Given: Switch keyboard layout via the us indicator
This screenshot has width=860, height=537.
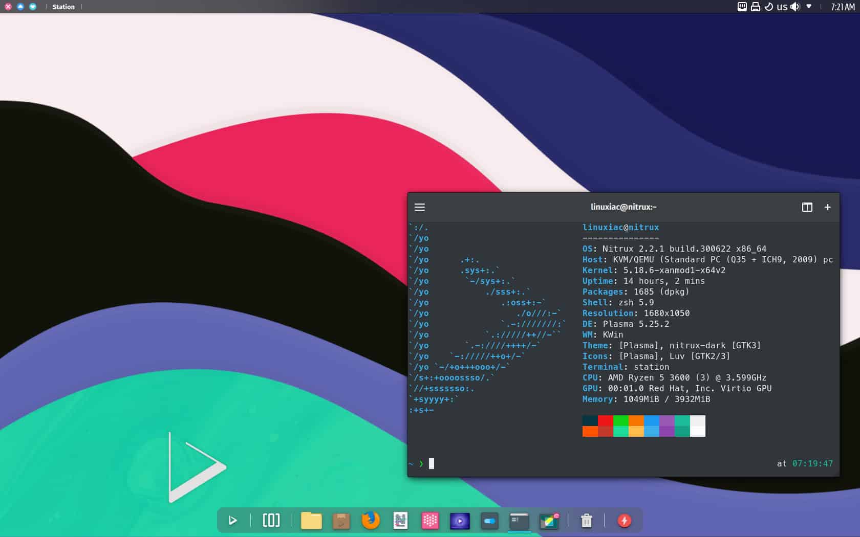Looking at the screenshot, I should coord(782,7).
